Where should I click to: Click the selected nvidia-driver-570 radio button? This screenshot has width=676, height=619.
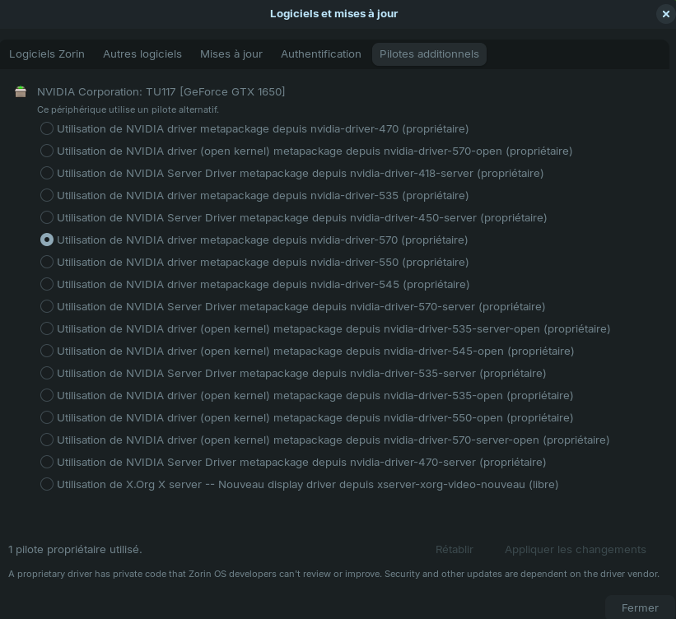pyautogui.click(x=47, y=240)
